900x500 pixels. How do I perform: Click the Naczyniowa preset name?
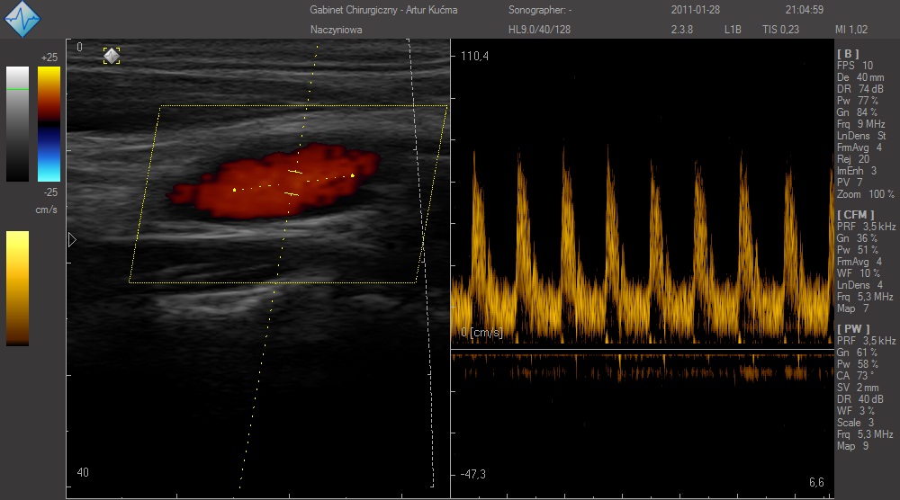point(336,30)
